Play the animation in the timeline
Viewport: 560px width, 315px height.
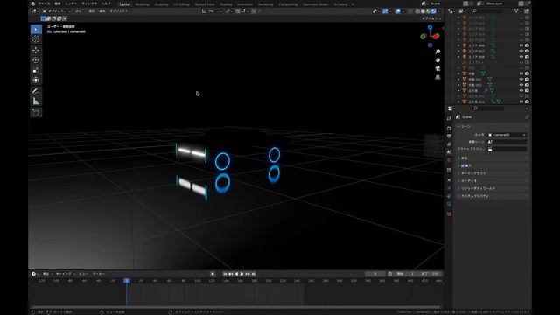[241, 274]
